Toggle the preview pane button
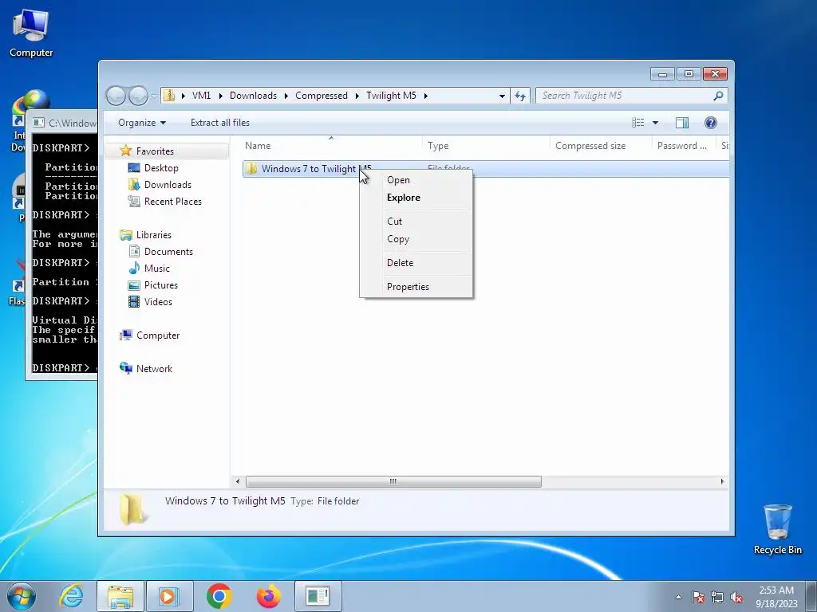The height and width of the screenshot is (612, 817). click(682, 123)
